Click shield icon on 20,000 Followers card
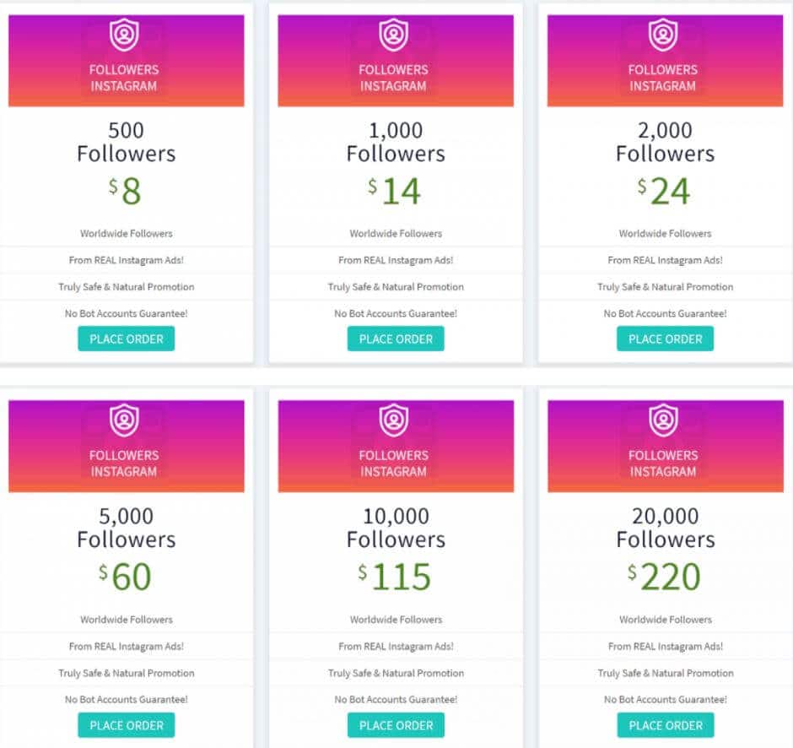Screen dimensions: 793x748 tap(663, 420)
